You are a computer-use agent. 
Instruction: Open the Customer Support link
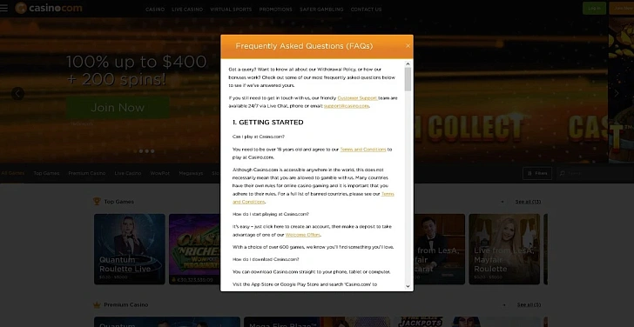pos(357,97)
